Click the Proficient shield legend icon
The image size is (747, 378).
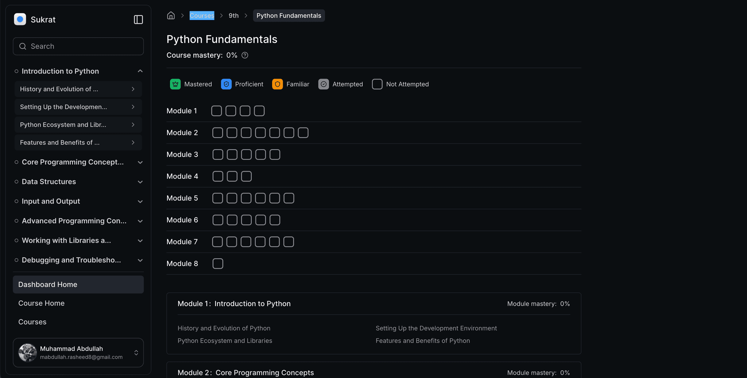point(226,84)
